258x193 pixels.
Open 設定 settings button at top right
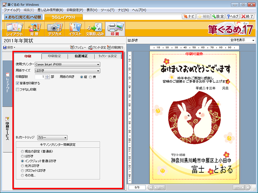pos(218,16)
